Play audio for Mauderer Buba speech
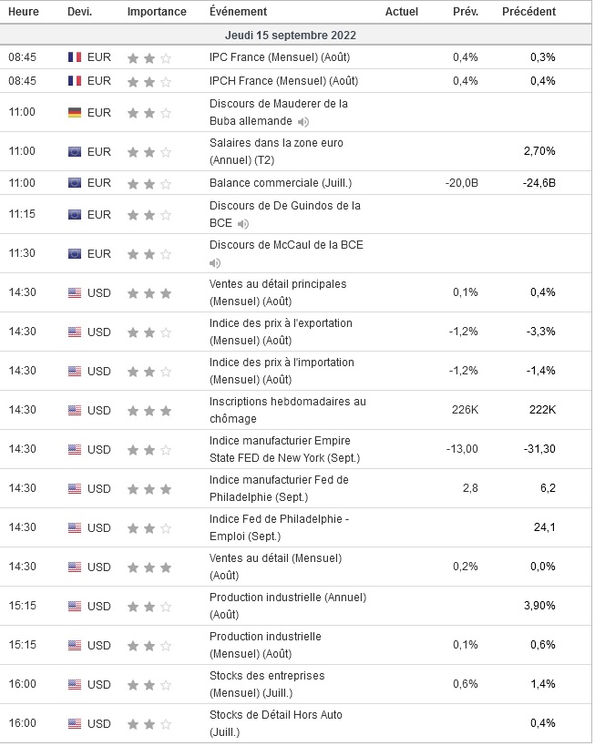The width and height of the screenshot is (595, 746). tap(303, 122)
